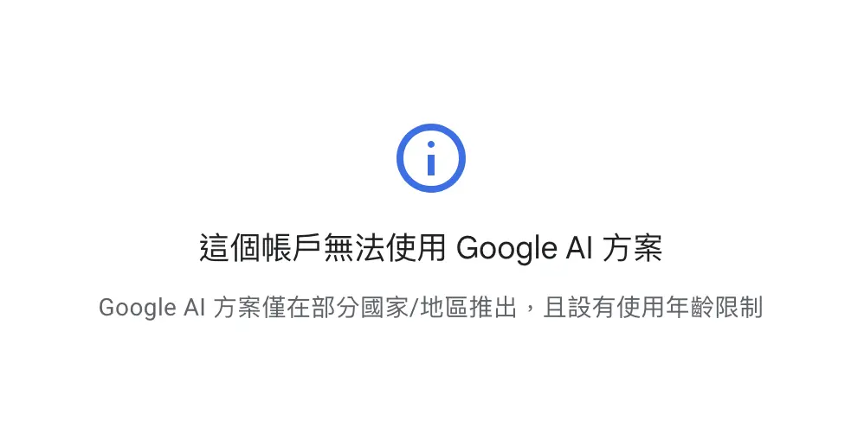864x427 pixels.
Task: Click 且設有 in the subtitle
Action: click(578, 307)
